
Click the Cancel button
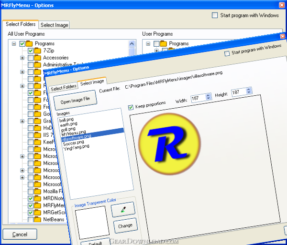click(x=20, y=234)
